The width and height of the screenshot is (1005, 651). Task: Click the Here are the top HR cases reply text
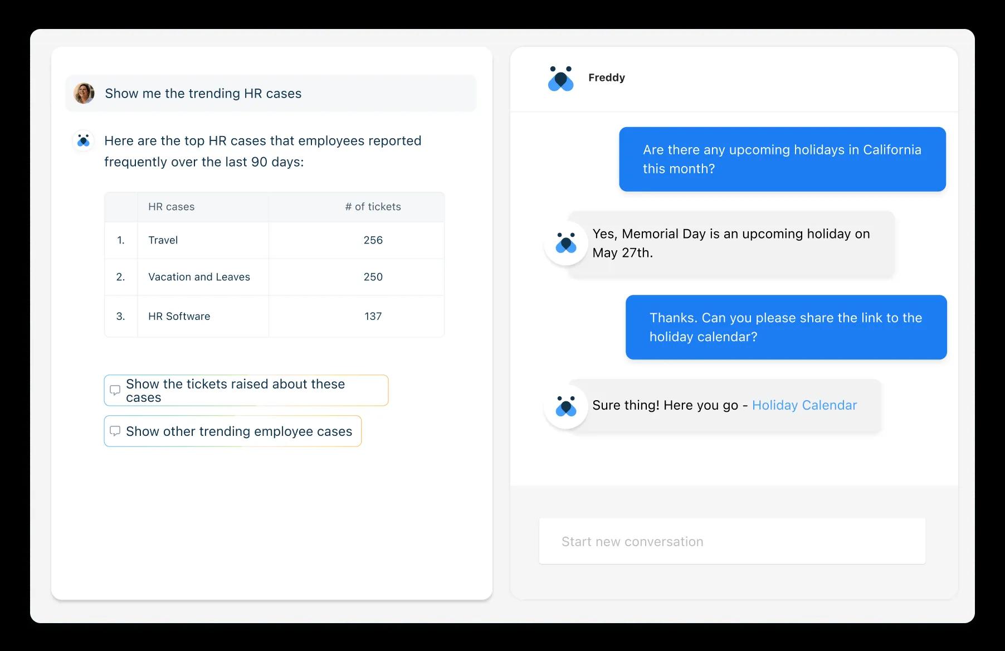(263, 151)
